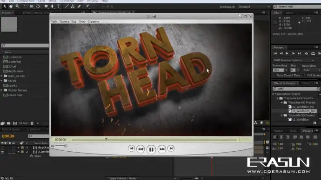Select the Pen tool
321x180 pixels.
pyautogui.click(x=53, y=6)
